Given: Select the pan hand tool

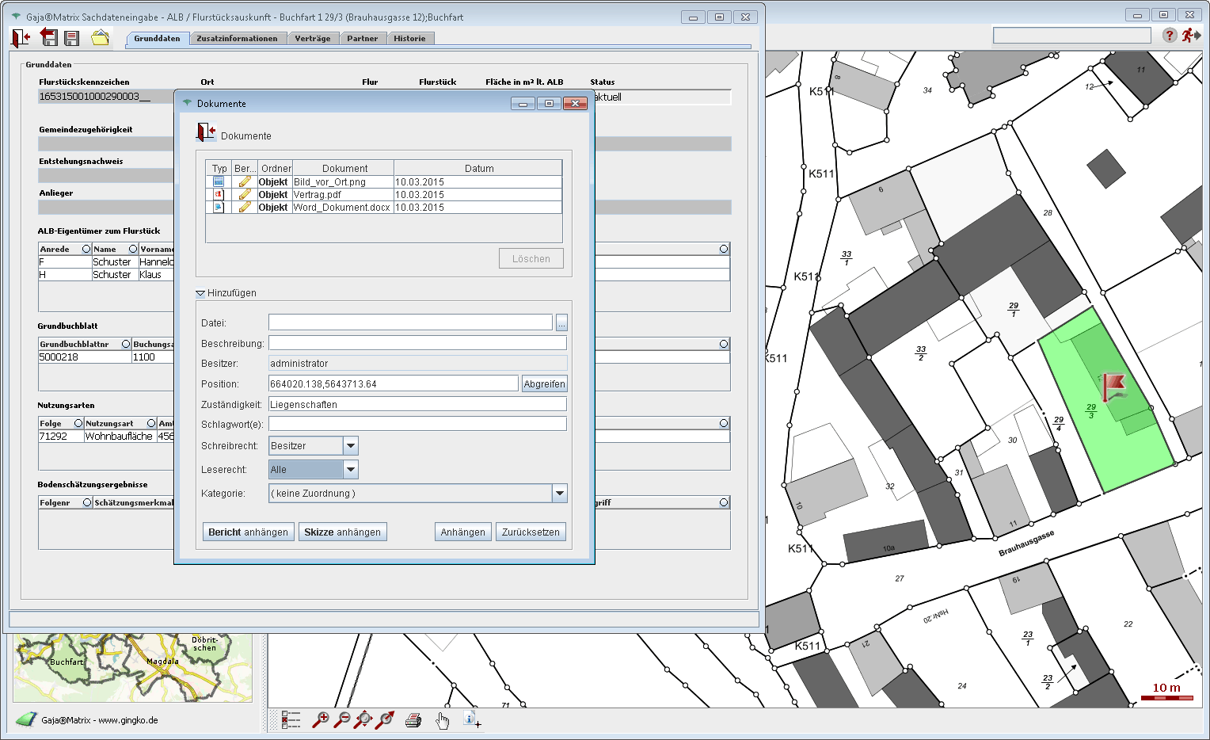Looking at the screenshot, I should [442, 720].
